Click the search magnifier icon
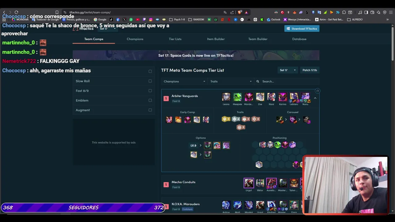 (258, 81)
